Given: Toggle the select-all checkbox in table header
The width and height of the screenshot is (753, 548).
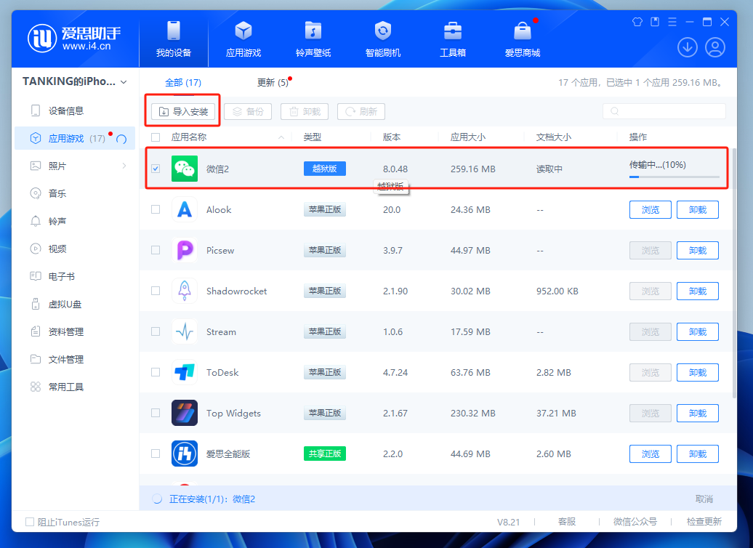Looking at the screenshot, I should [156, 137].
